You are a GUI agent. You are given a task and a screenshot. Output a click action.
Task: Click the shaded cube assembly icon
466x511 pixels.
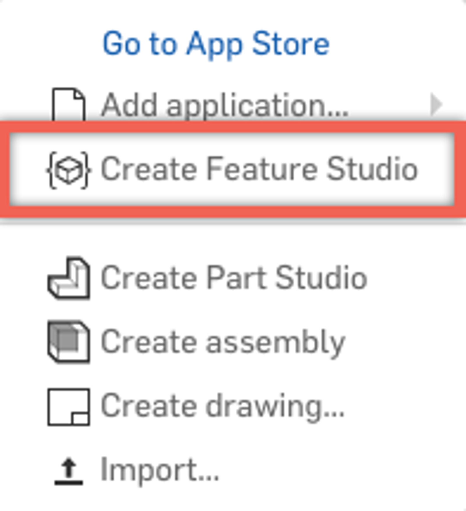coord(69,342)
